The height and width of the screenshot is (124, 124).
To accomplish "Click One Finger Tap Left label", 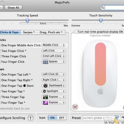I will click(16, 75).
